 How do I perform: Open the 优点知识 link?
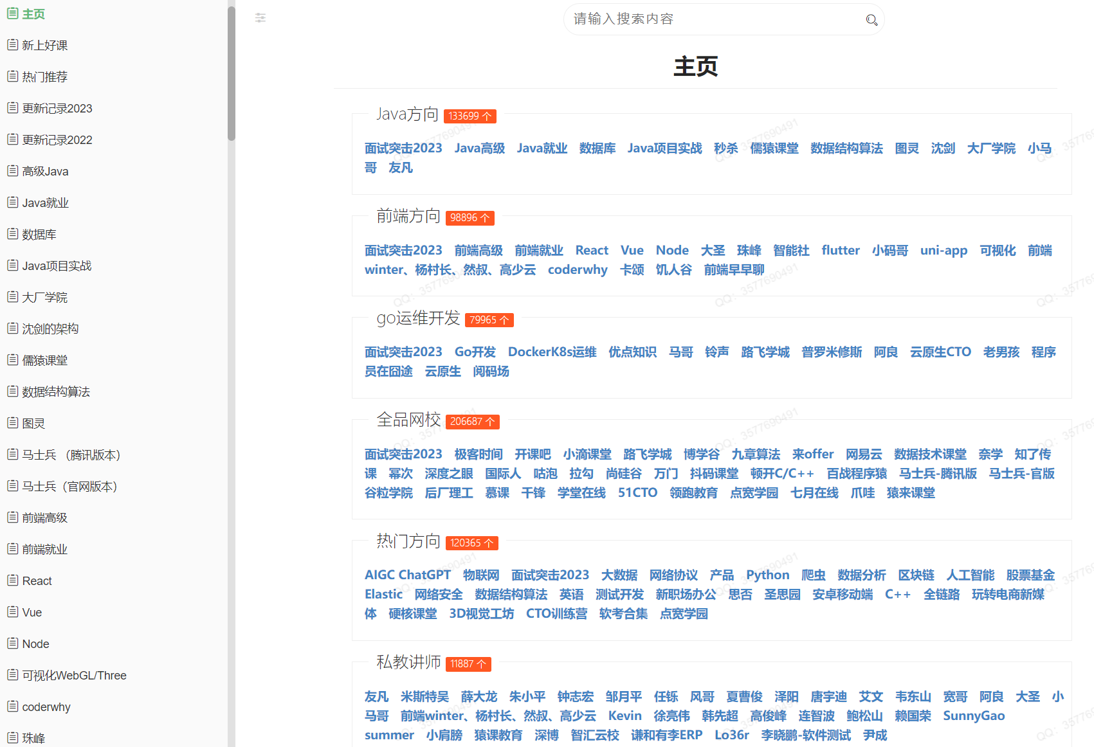(633, 352)
